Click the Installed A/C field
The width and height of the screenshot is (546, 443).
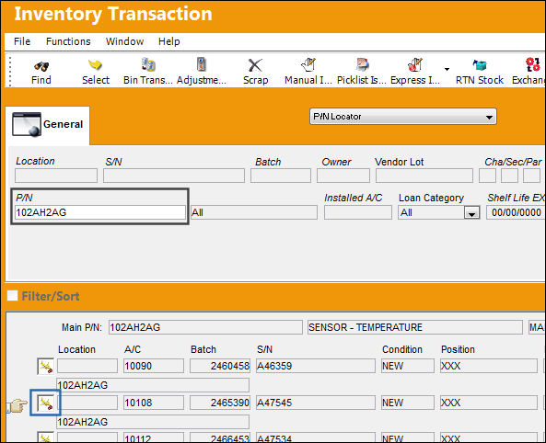click(x=357, y=212)
